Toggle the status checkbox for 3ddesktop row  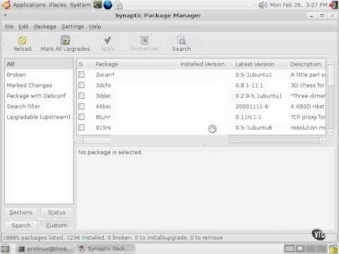click(x=81, y=95)
